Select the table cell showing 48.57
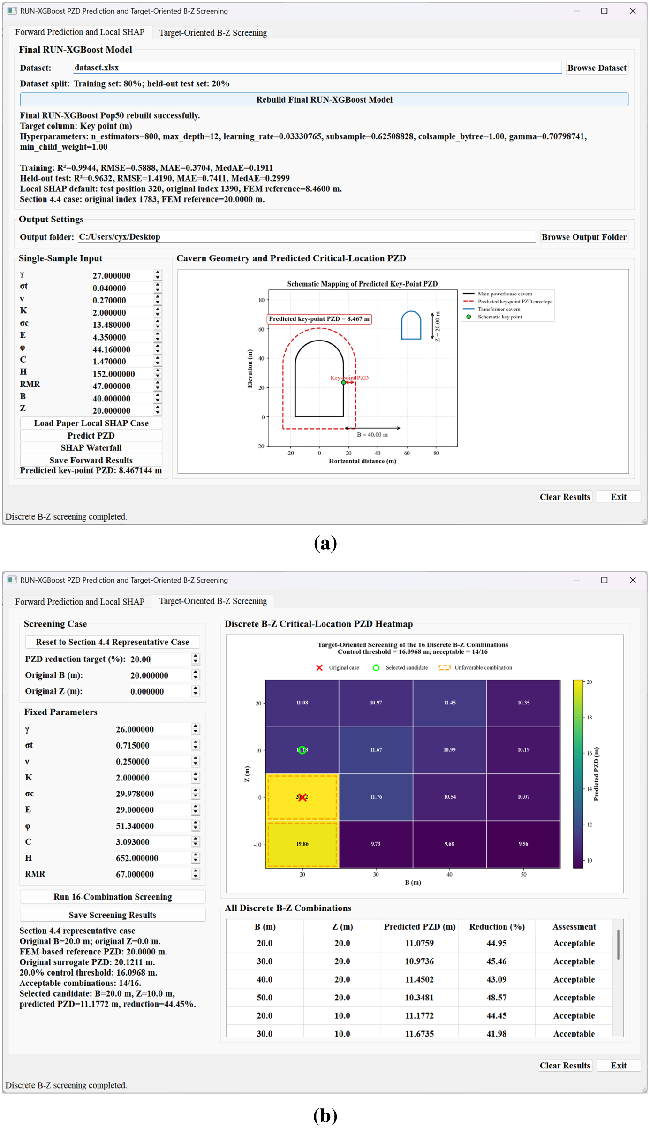This screenshot has height=1128, width=650. (x=497, y=998)
